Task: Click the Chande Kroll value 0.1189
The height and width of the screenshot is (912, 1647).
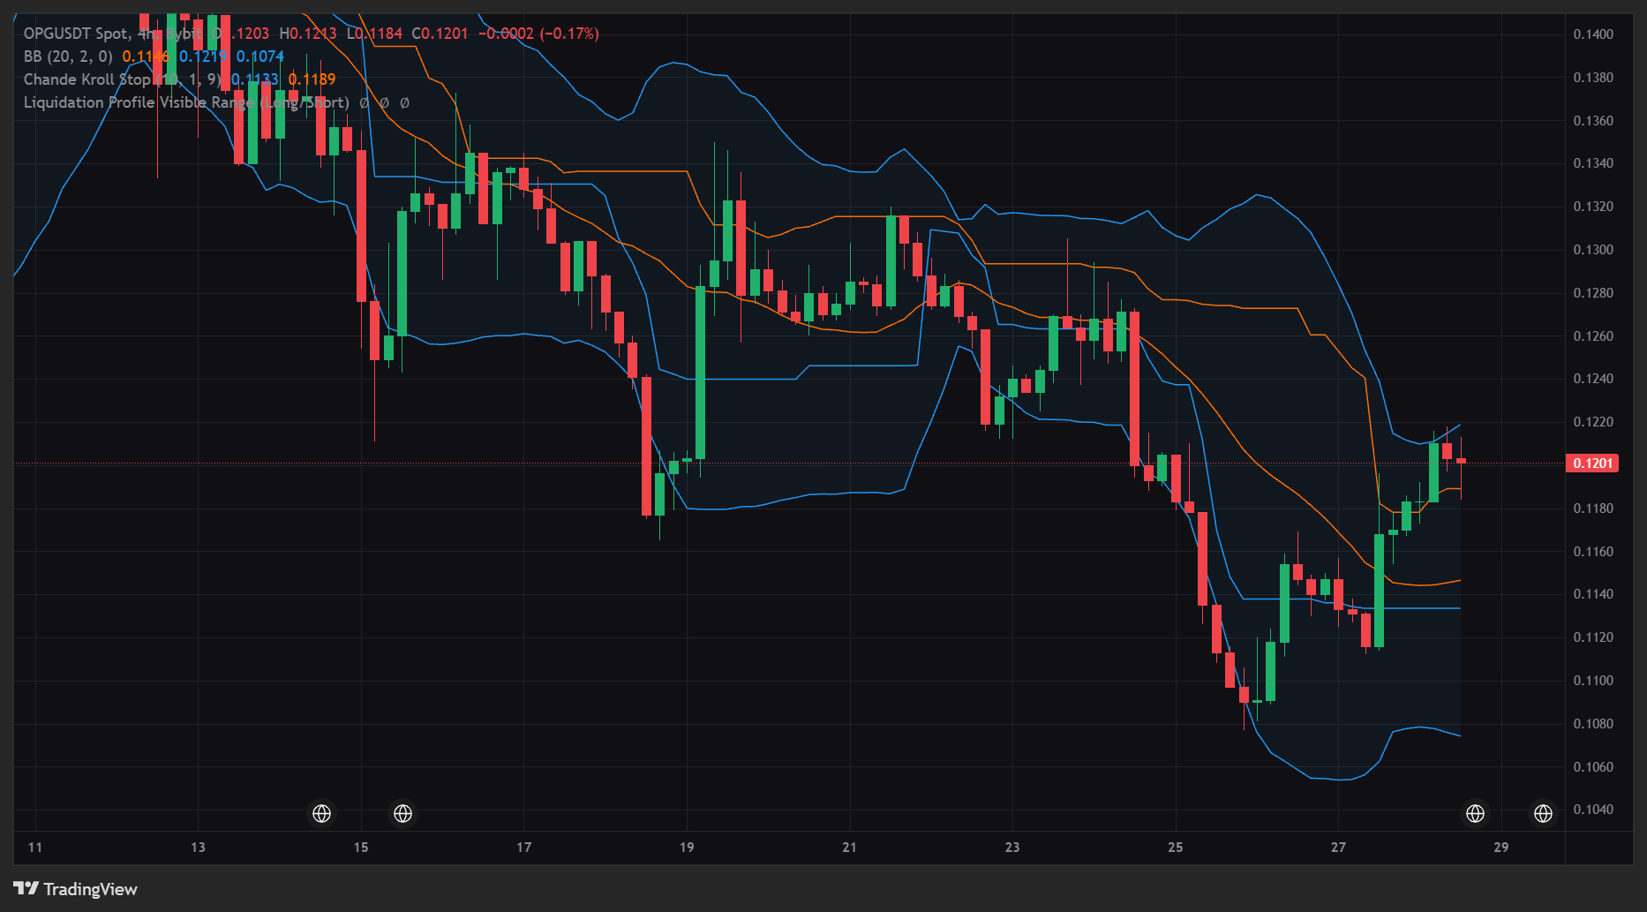Action: point(312,79)
